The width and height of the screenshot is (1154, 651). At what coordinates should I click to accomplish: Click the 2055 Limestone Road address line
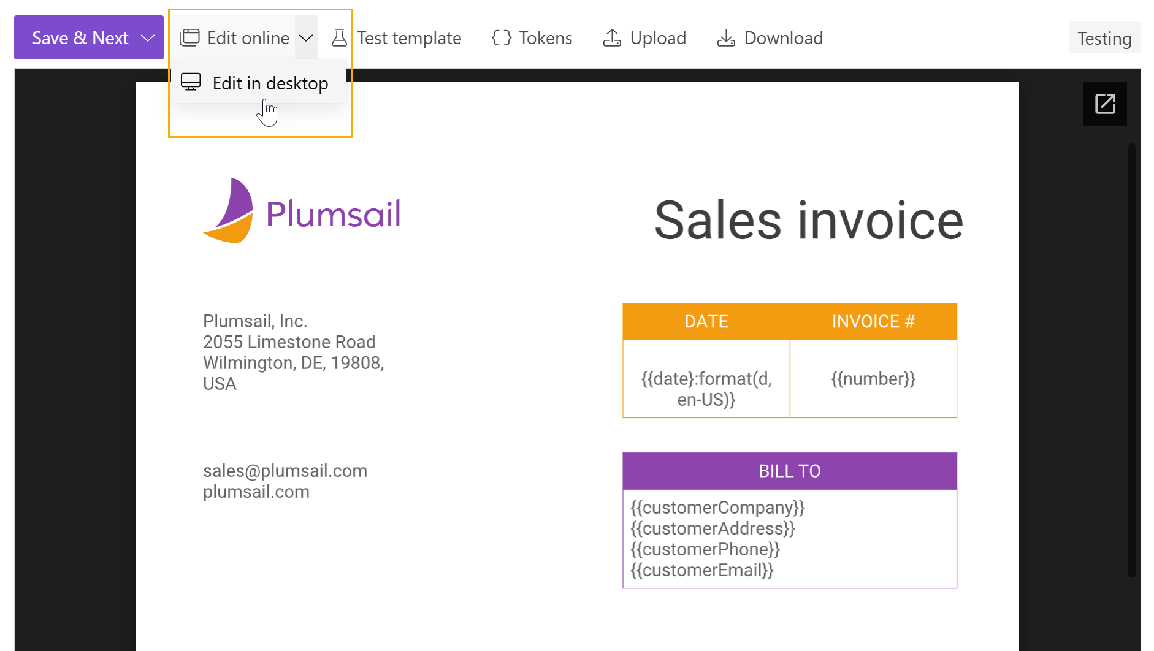coord(289,342)
